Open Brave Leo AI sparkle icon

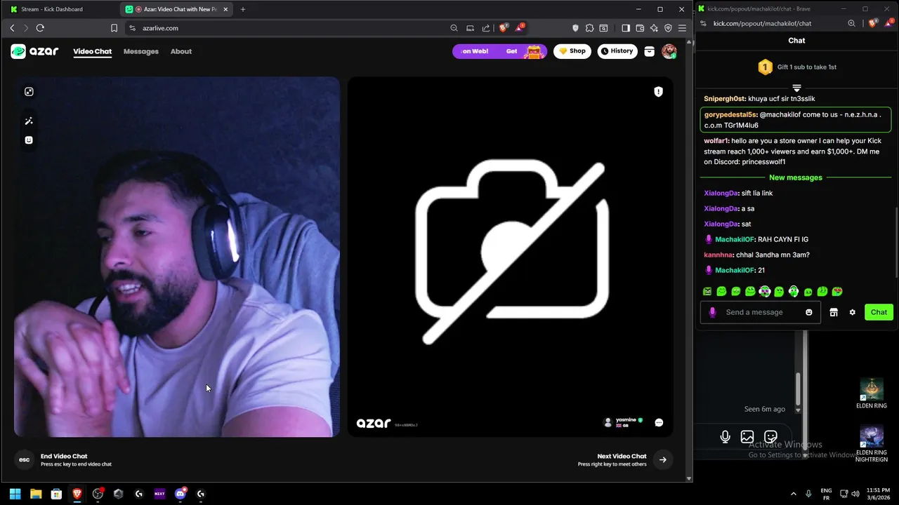[x=654, y=28]
